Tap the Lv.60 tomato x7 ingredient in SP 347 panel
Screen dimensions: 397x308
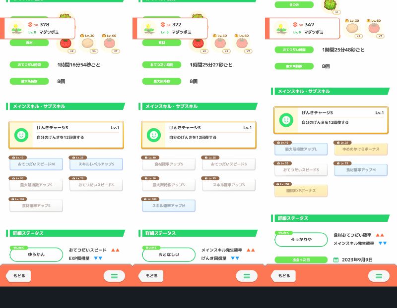pyautogui.click(x=375, y=28)
